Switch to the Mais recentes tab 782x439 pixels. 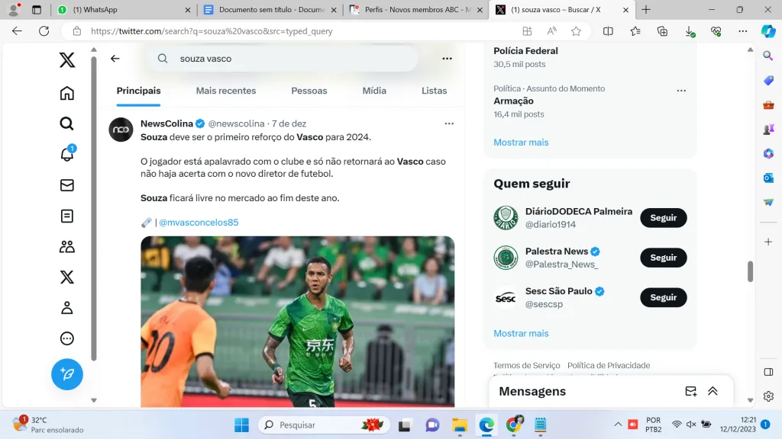click(x=226, y=91)
